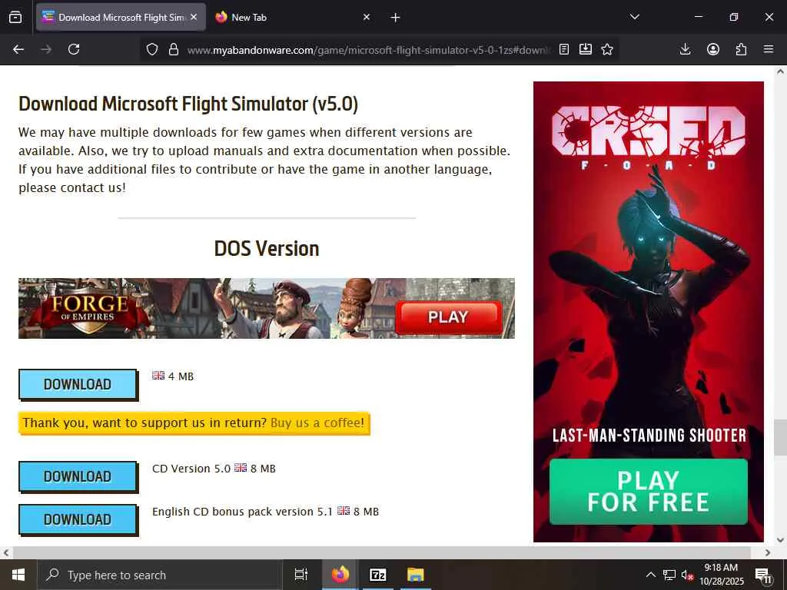Open the Firefox downloads panel icon
The height and width of the screenshot is (590, 787).
pos(685,49)
